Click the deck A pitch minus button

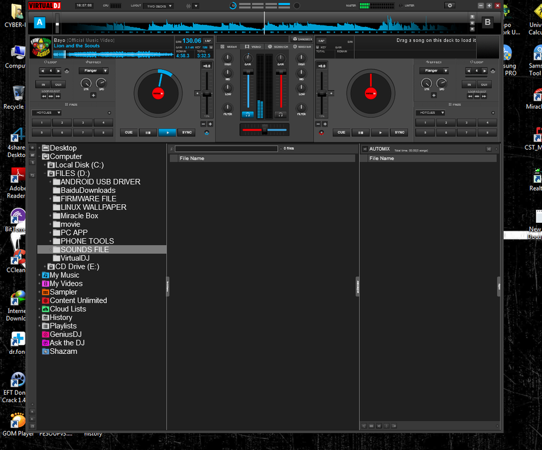click(204, 124)
